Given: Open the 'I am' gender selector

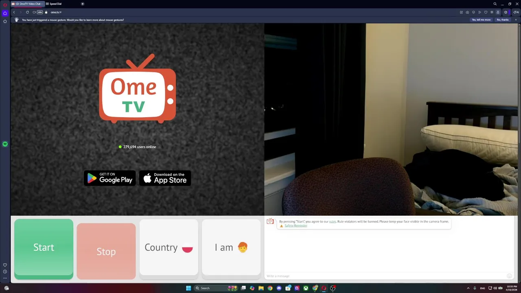Looking at the screenshot, I should point(231,247).
